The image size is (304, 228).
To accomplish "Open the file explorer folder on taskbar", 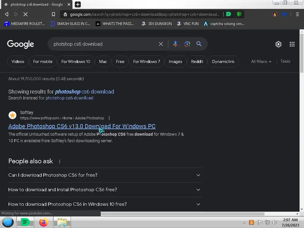I will click(x=62, y=222).
